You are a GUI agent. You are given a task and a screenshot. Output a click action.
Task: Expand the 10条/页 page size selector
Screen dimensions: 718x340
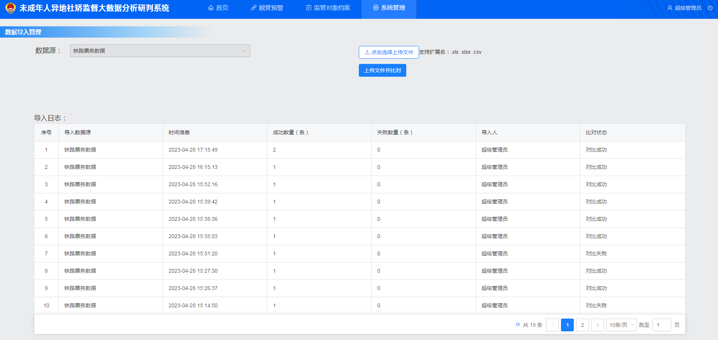pyautogui.click(x=621, y=325)
